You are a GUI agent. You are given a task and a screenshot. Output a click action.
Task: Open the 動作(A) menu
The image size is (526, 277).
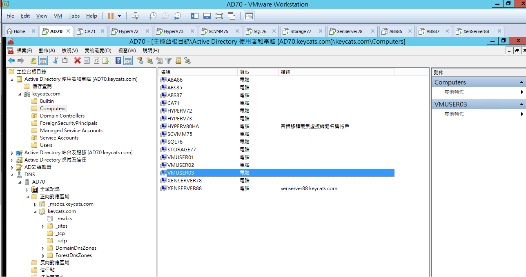click(47, 51)
